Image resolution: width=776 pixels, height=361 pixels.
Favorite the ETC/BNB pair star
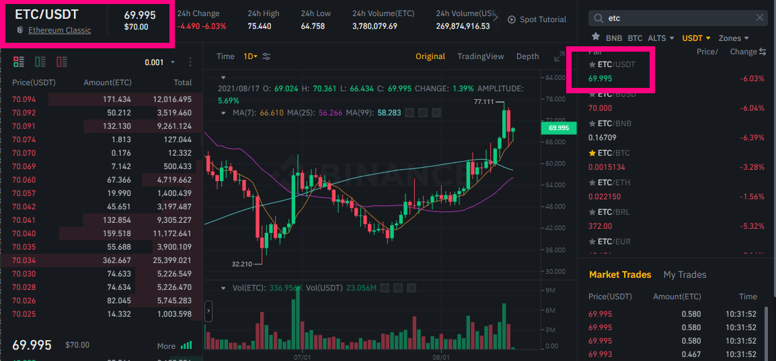(592, 123)
